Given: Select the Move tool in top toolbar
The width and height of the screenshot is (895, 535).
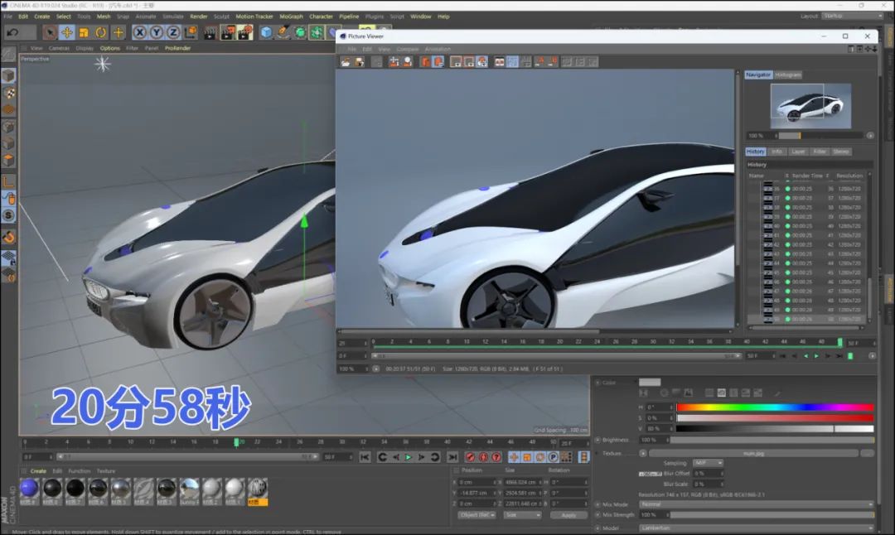Looking at the screenshot, I should click(x=67, y=32).
